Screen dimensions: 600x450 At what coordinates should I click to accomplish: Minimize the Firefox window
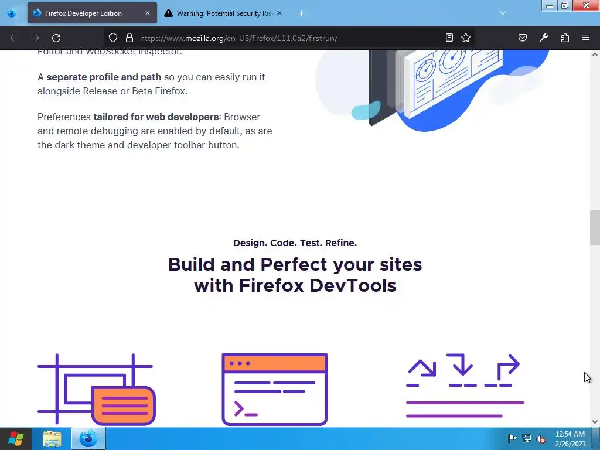coord(550,6)
